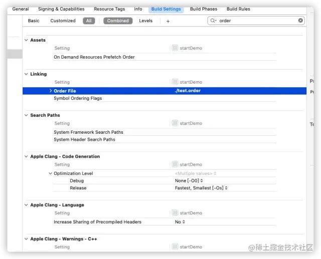
Task: Switch to Levels view mode
Action: click(145, 21)
